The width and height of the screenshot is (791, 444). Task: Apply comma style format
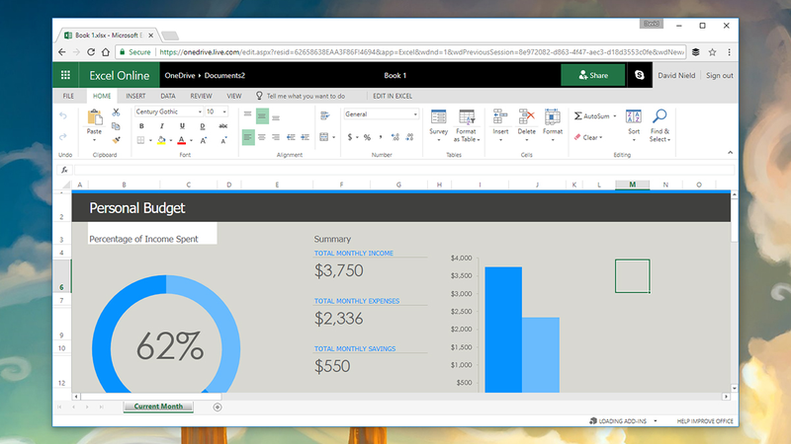coord(381,137)
